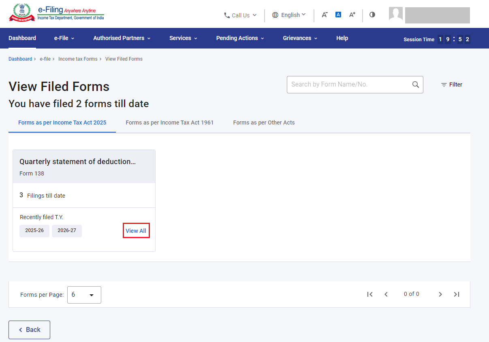The height and width of the screenshot is (342, 489).
Task: Go to the first page icon
Action: 369,294
